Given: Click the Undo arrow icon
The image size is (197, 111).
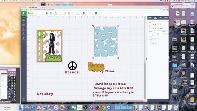Looking at the screenshot, I should [56, 14].
